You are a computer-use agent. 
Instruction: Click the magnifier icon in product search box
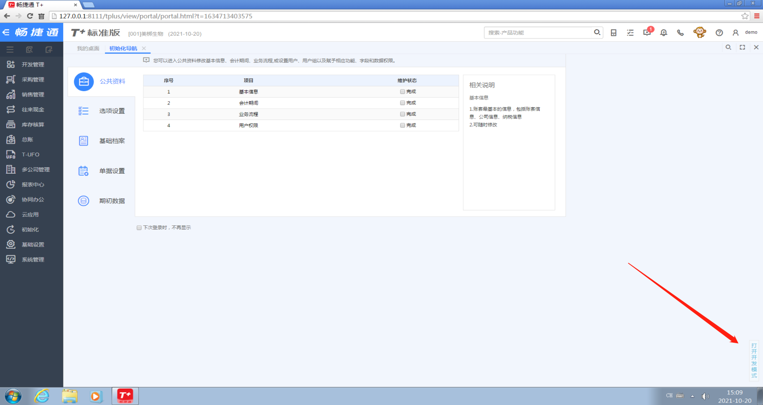click(x=597, y=33)
